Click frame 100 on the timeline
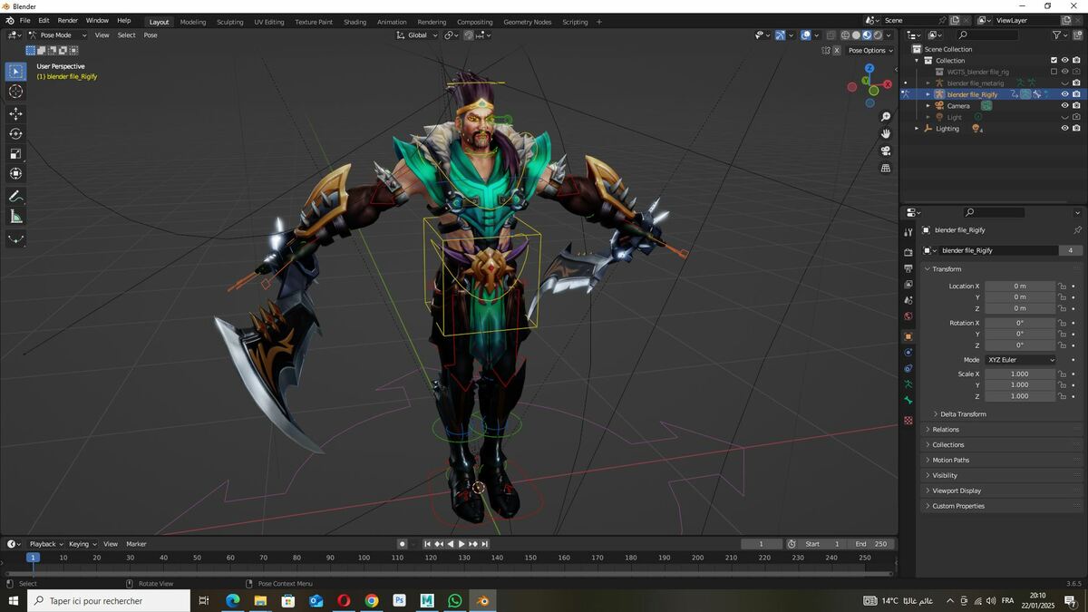The image size is (1088, 612). 364,558
